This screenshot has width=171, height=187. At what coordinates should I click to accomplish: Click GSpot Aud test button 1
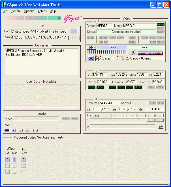14,160
